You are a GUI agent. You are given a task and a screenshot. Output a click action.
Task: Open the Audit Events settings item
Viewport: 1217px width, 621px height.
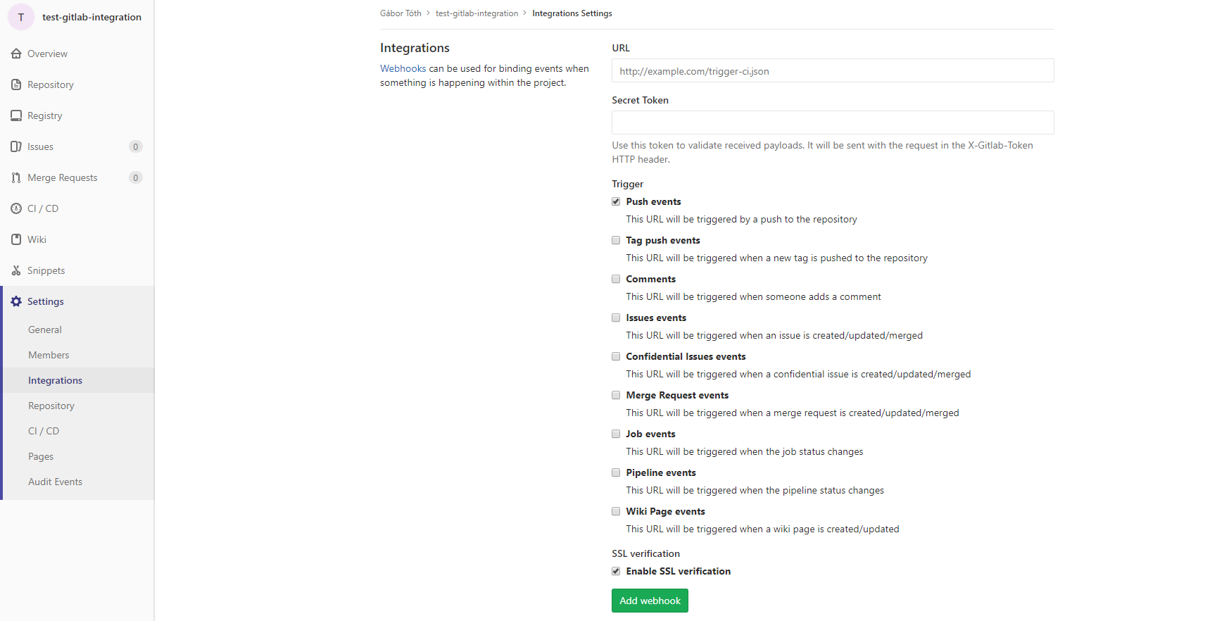coord(55,482)
